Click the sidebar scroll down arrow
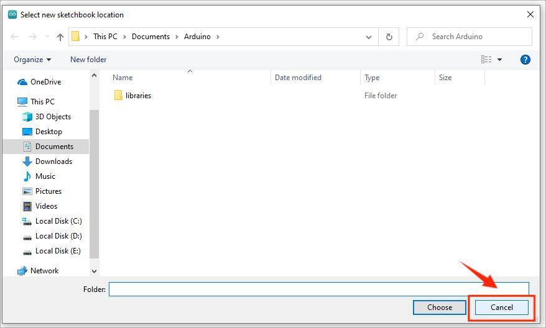Viewport: 546px width, 328px height. tap(94, 271)
